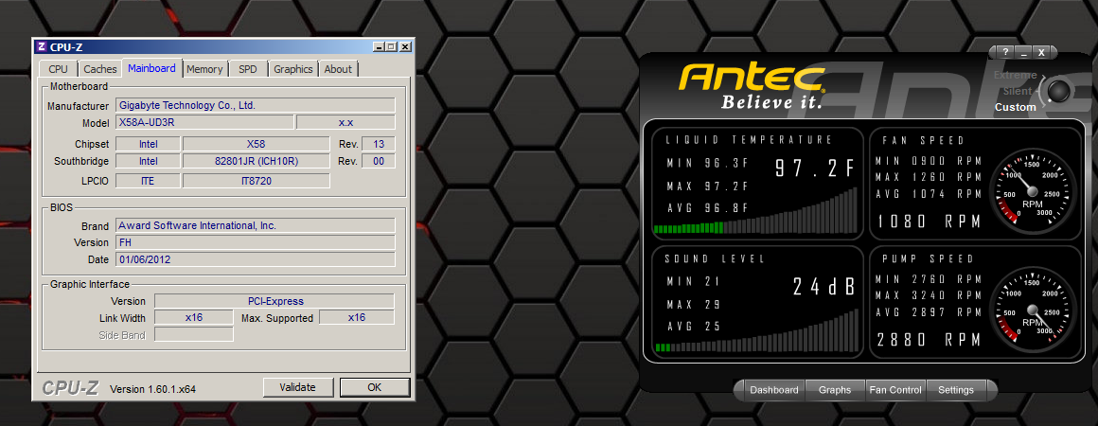Viewport: 1098px width, 426px height.
Task: Click the Model field X58A-UD3R
Action: pyautogui.click(x=204, y=122)
